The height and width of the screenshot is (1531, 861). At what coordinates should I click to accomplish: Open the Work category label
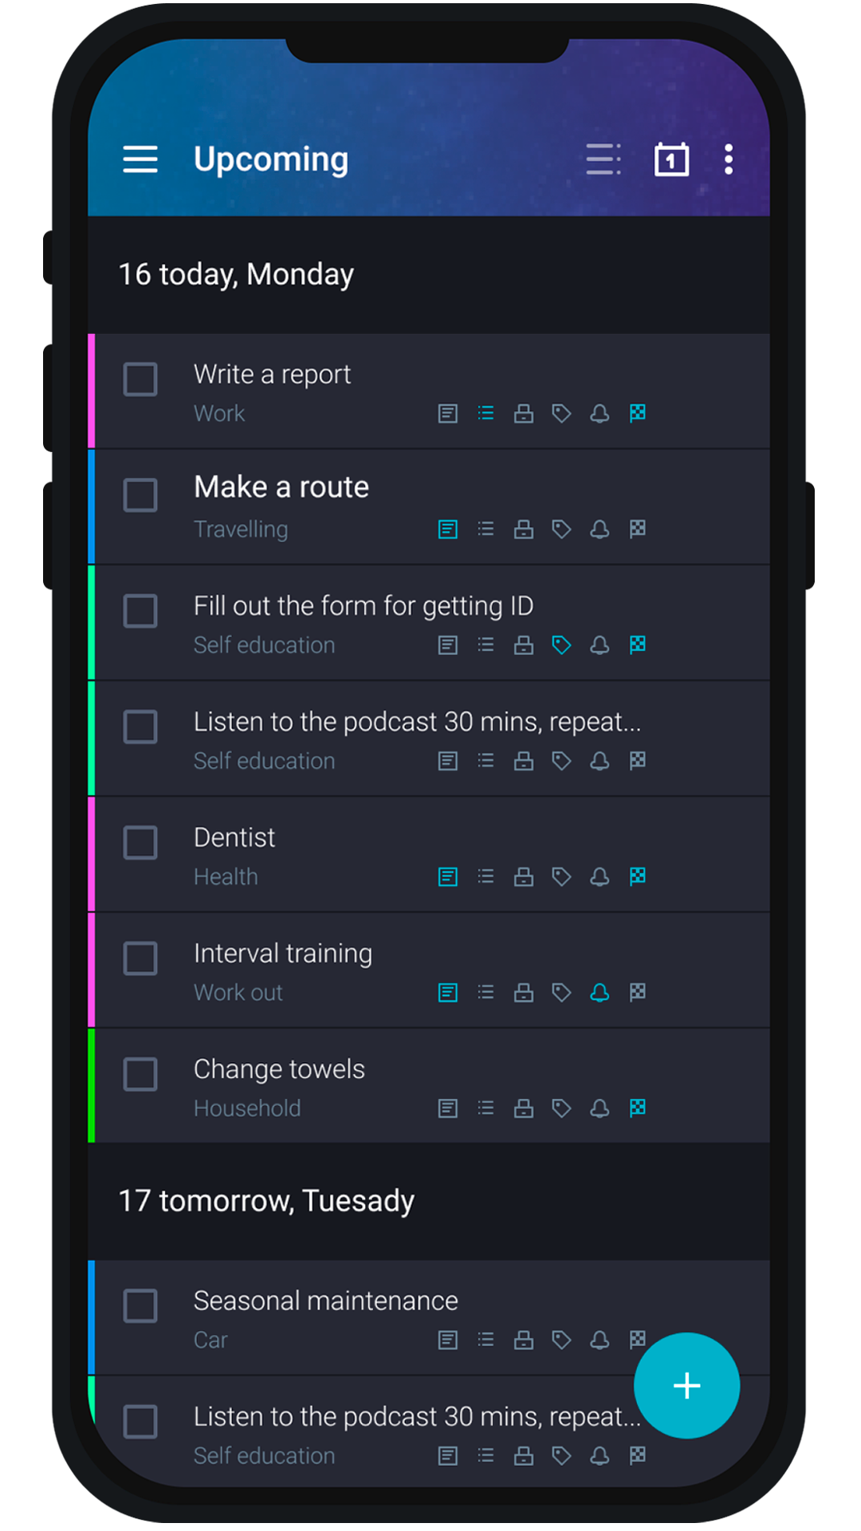coord(219,413)
